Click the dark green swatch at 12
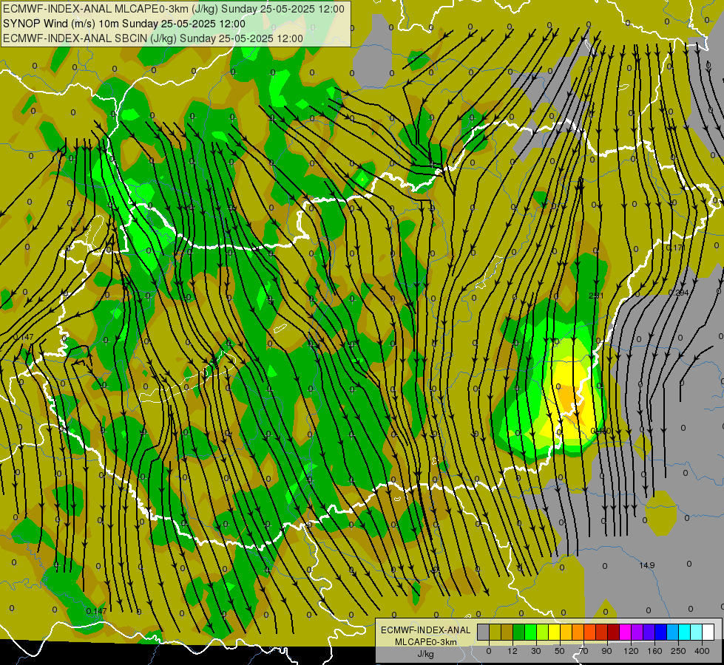The image size is (724, 665). (x=519, y=632)
